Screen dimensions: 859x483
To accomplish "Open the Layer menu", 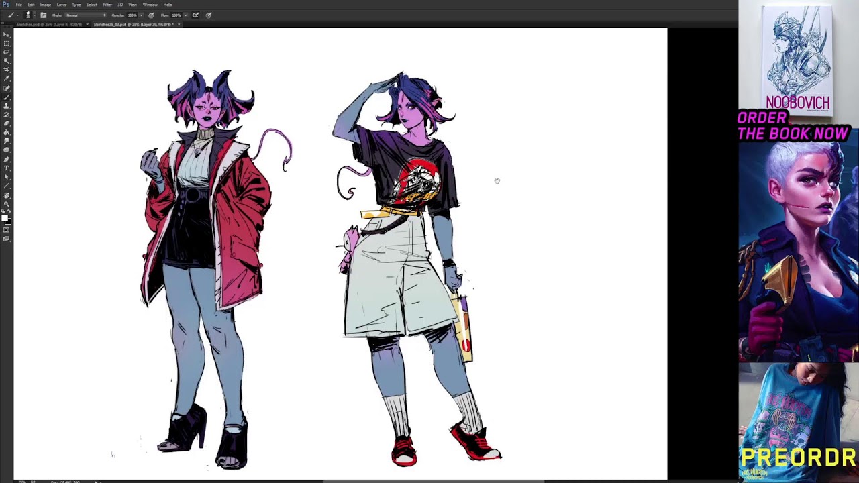I will click(62, 5).
